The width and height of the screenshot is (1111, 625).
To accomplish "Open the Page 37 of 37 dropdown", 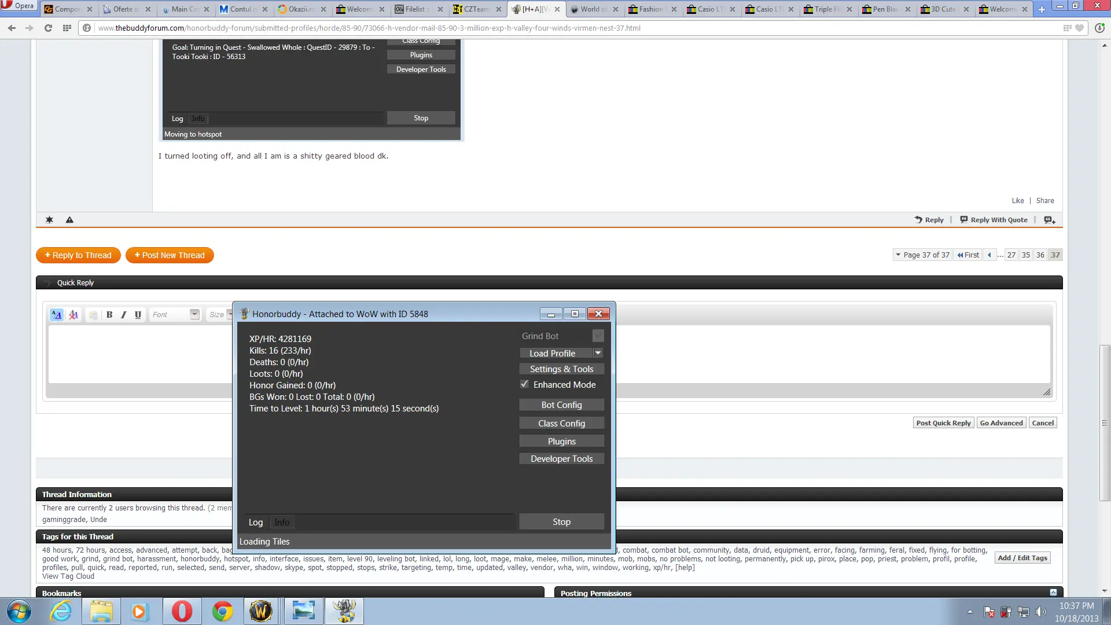I will click(x=922, y=255).
